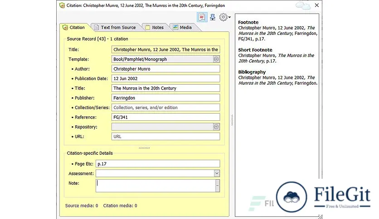379x219 pixels.
Task: Click the vertical pane splitter handle
Action: coord(232,120)
